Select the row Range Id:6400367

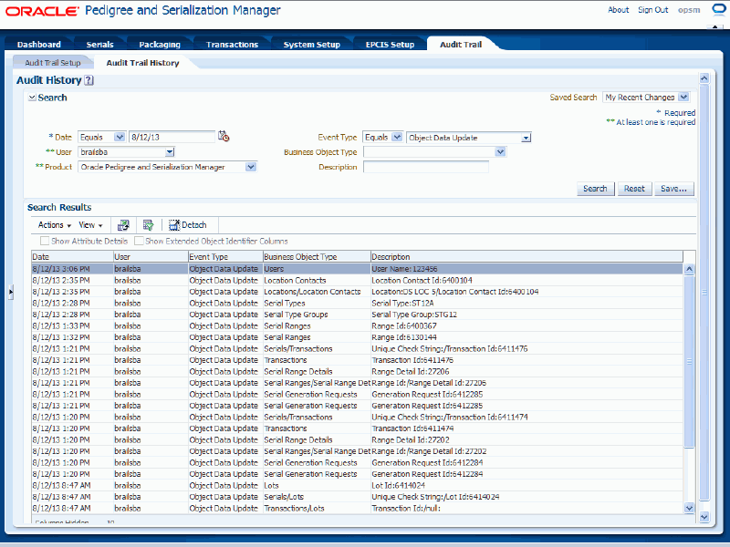(357, 326)
